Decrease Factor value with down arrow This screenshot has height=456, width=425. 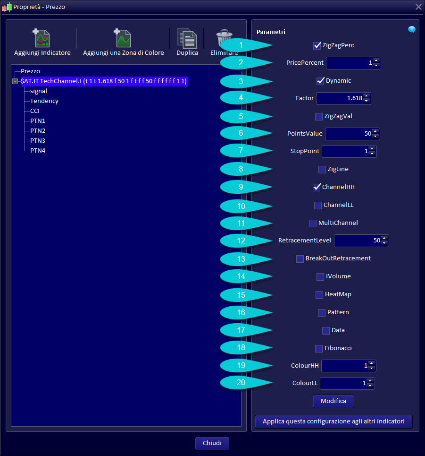(367, 101)
